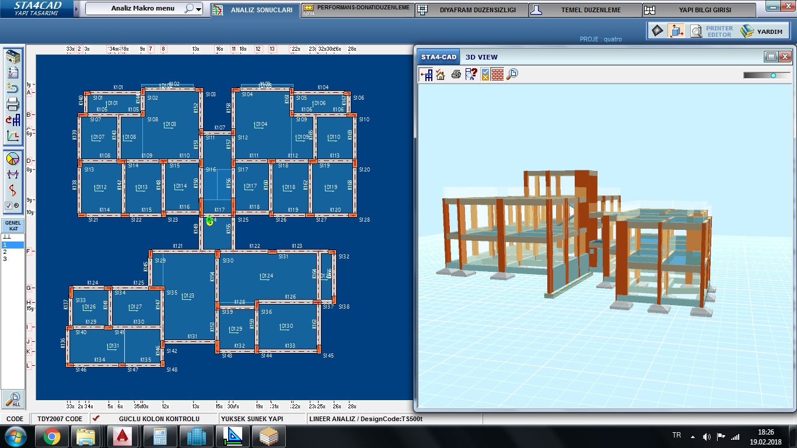Open AutoCAD from the Windows taskbar
The image size is (797, 448).
(x=123, y=436)
